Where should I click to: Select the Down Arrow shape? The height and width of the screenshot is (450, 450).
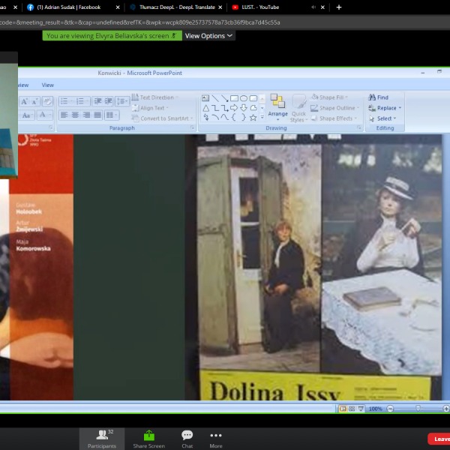click(x=244, y=108)
